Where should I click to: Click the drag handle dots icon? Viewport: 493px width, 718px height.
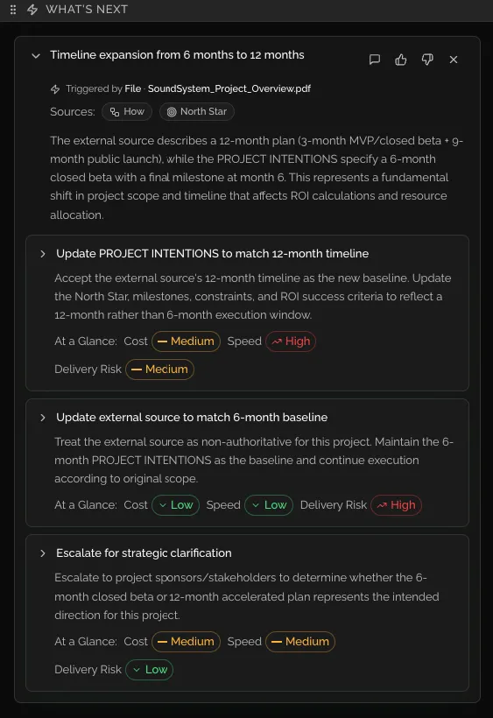coord(13,9)
